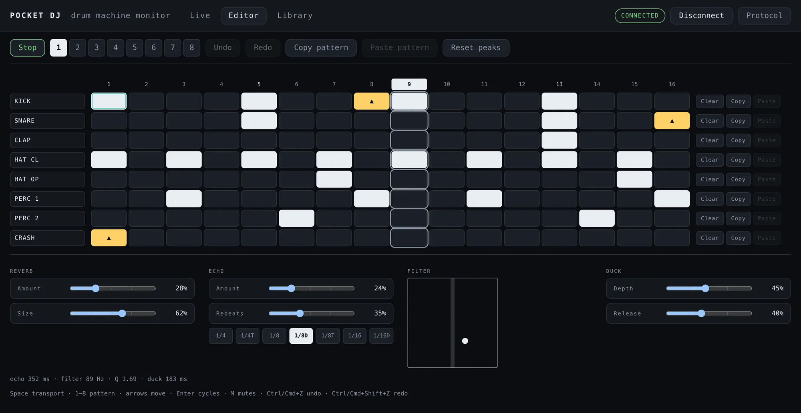Open the Protocol view
Image resolution: width=801 pixels, height=413 pixels.
(x=764, y=16)
